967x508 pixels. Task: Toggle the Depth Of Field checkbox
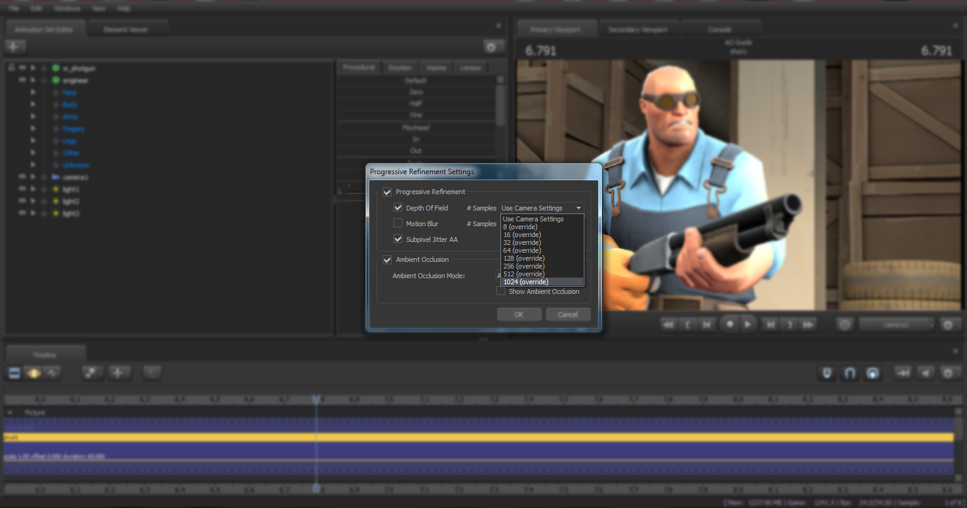point(398,207)
